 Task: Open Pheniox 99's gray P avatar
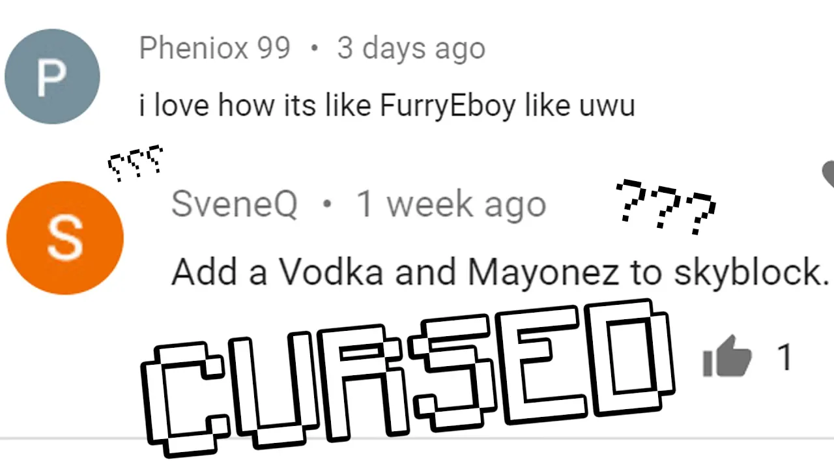click(x=52, y=76)
